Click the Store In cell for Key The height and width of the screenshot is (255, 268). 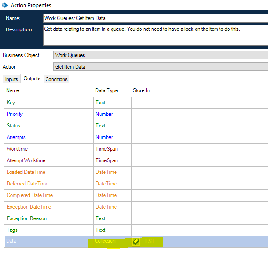(200, 103)
